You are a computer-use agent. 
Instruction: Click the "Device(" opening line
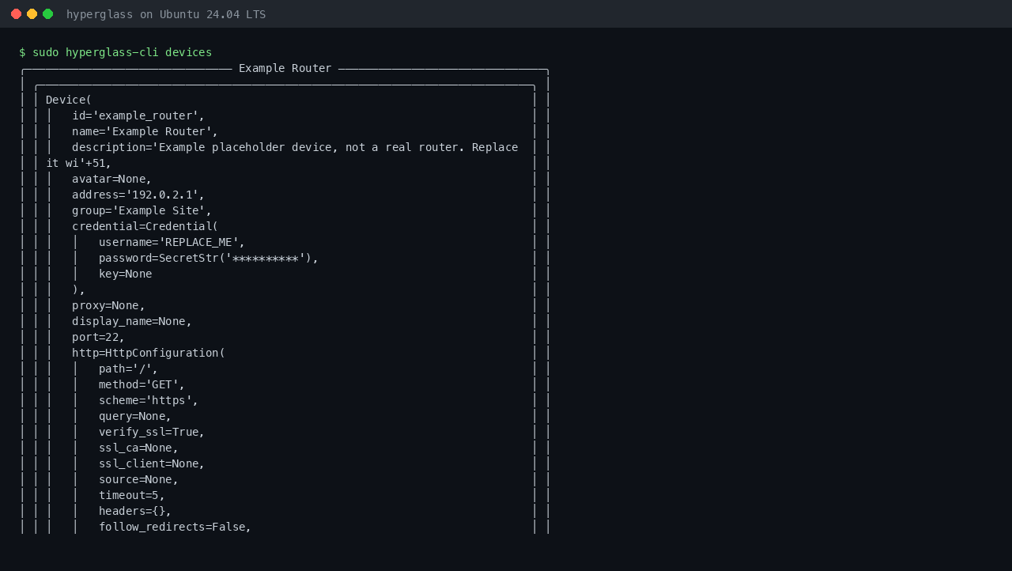click(x=69, y=100)
